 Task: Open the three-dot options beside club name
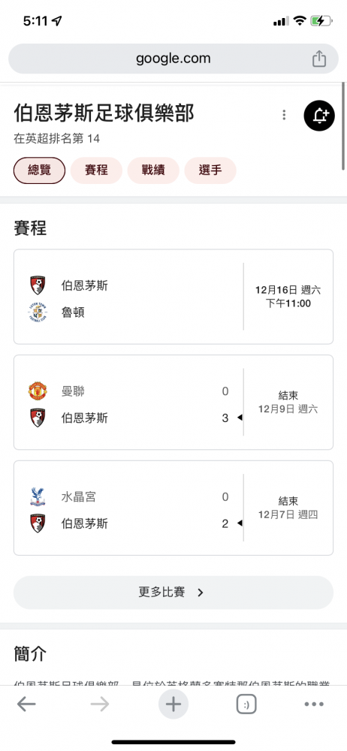284,115
